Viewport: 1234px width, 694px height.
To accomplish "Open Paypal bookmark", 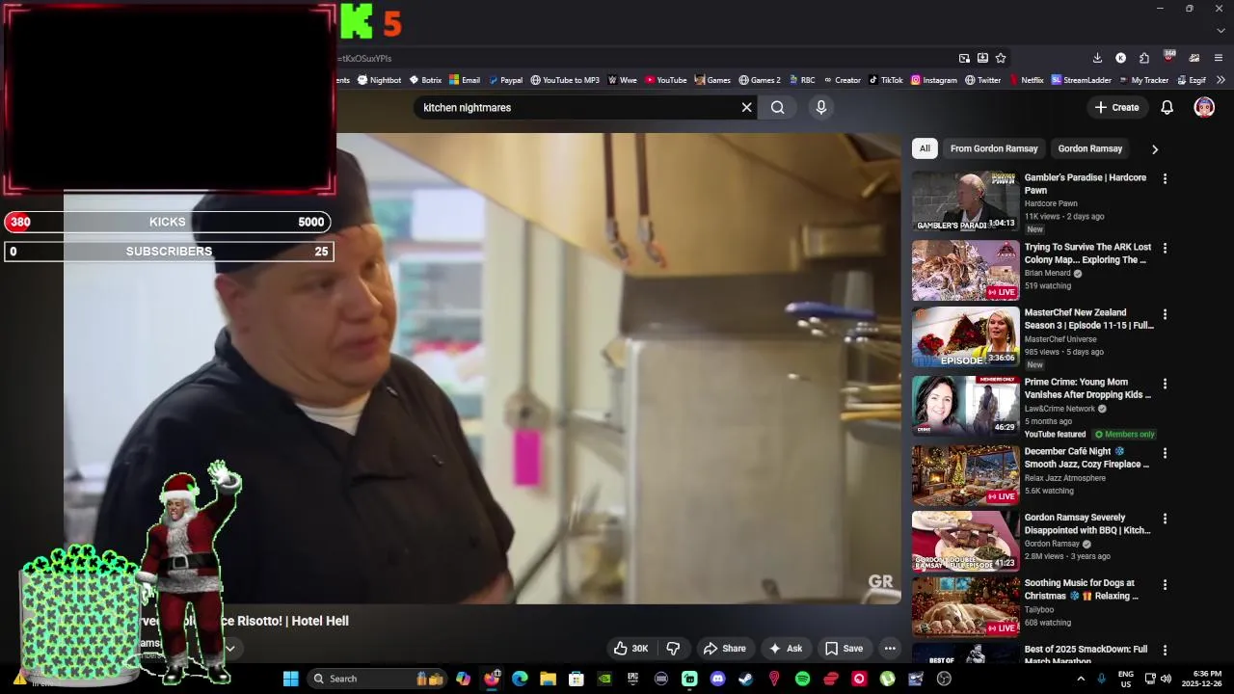I will tap(505, 80).
